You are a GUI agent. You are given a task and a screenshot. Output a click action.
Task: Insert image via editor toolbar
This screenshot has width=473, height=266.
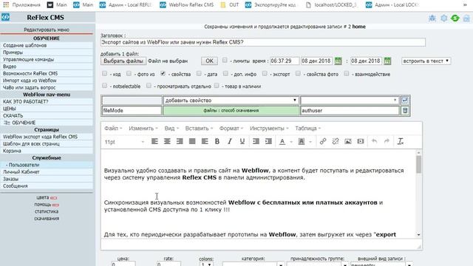click(x=348, y=141)
